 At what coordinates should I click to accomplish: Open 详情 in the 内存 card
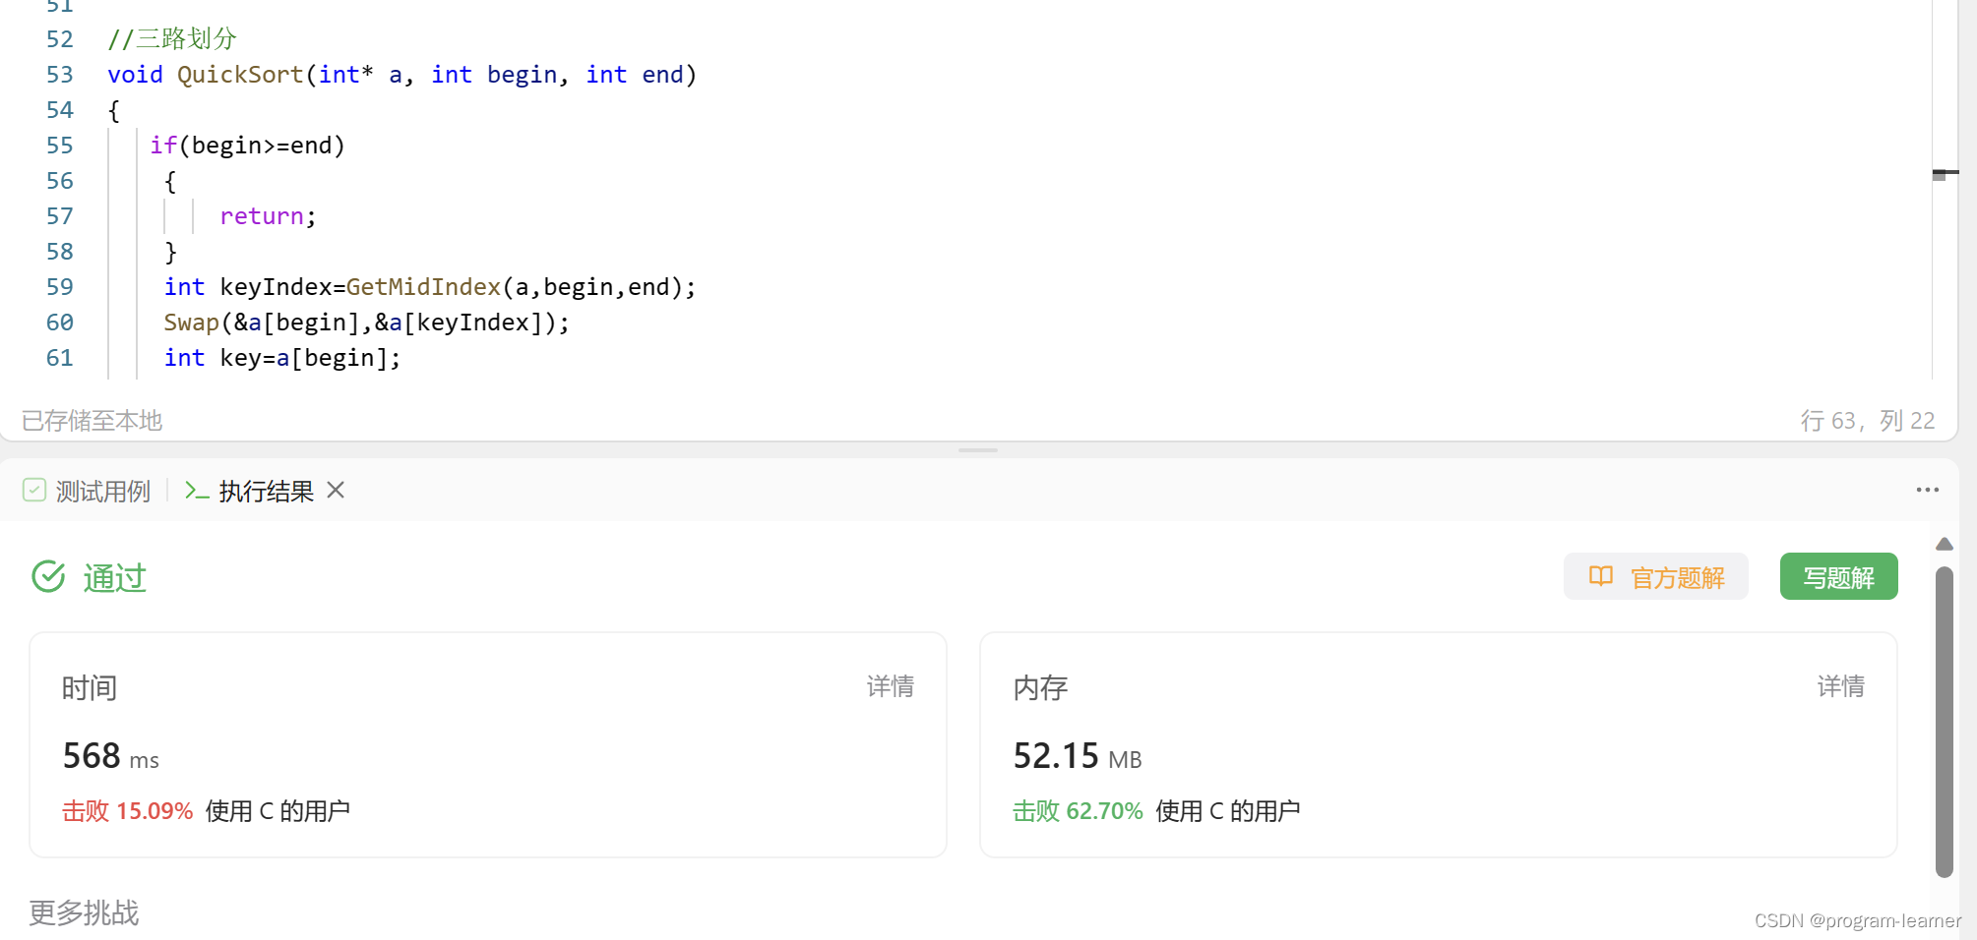pyautogui.click(x=1840, y=686)
